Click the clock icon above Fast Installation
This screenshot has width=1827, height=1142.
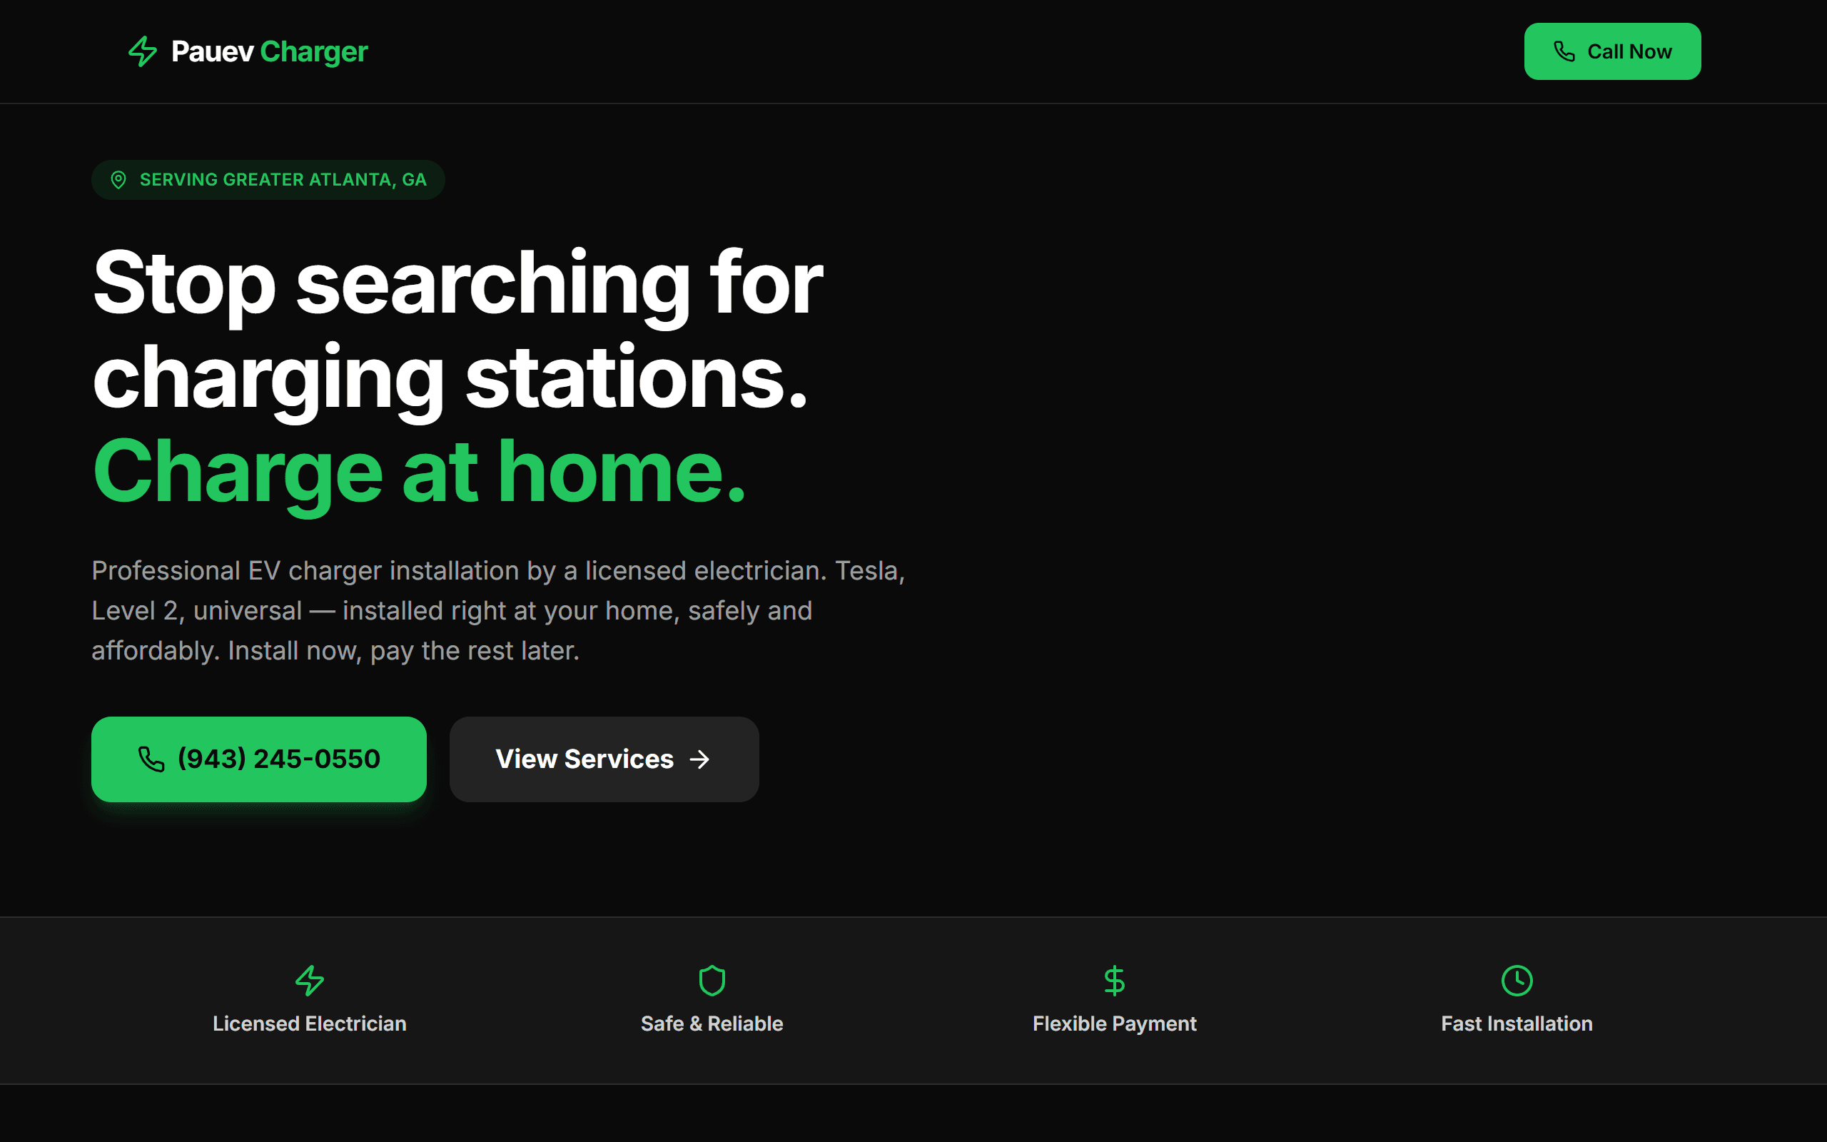point(1517,981)
